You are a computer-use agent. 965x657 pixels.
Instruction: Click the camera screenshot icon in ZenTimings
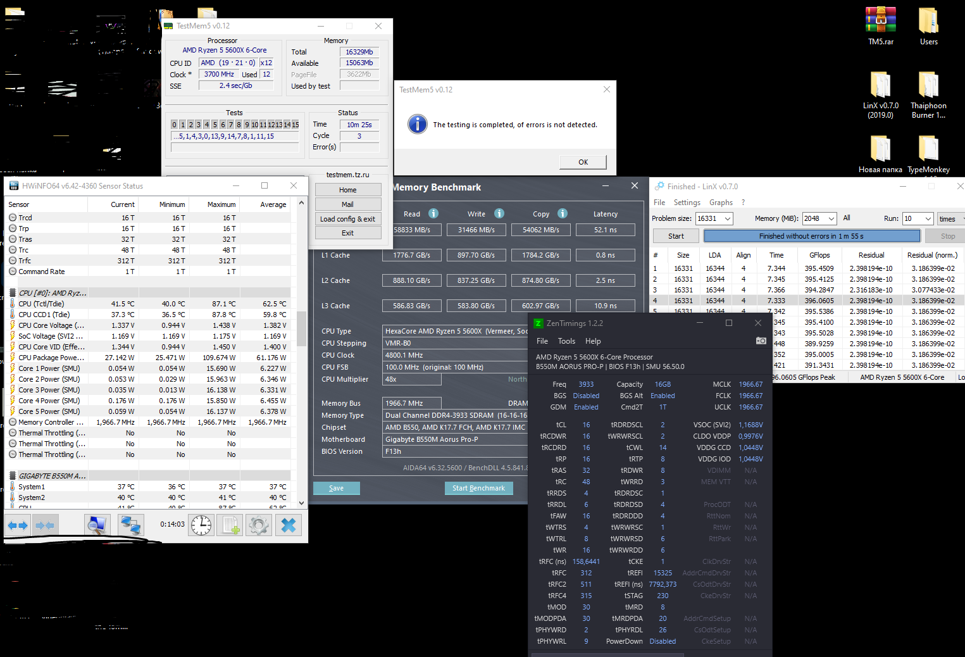click(761, 341)
